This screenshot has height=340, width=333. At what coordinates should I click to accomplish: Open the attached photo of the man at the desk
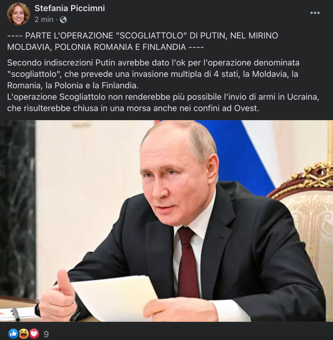pos(166,221)
